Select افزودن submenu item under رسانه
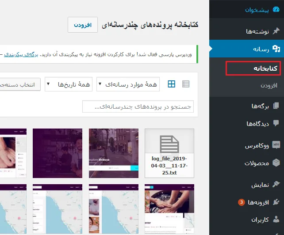Screen dimensions: 284x235 click(x=269, y=85)
